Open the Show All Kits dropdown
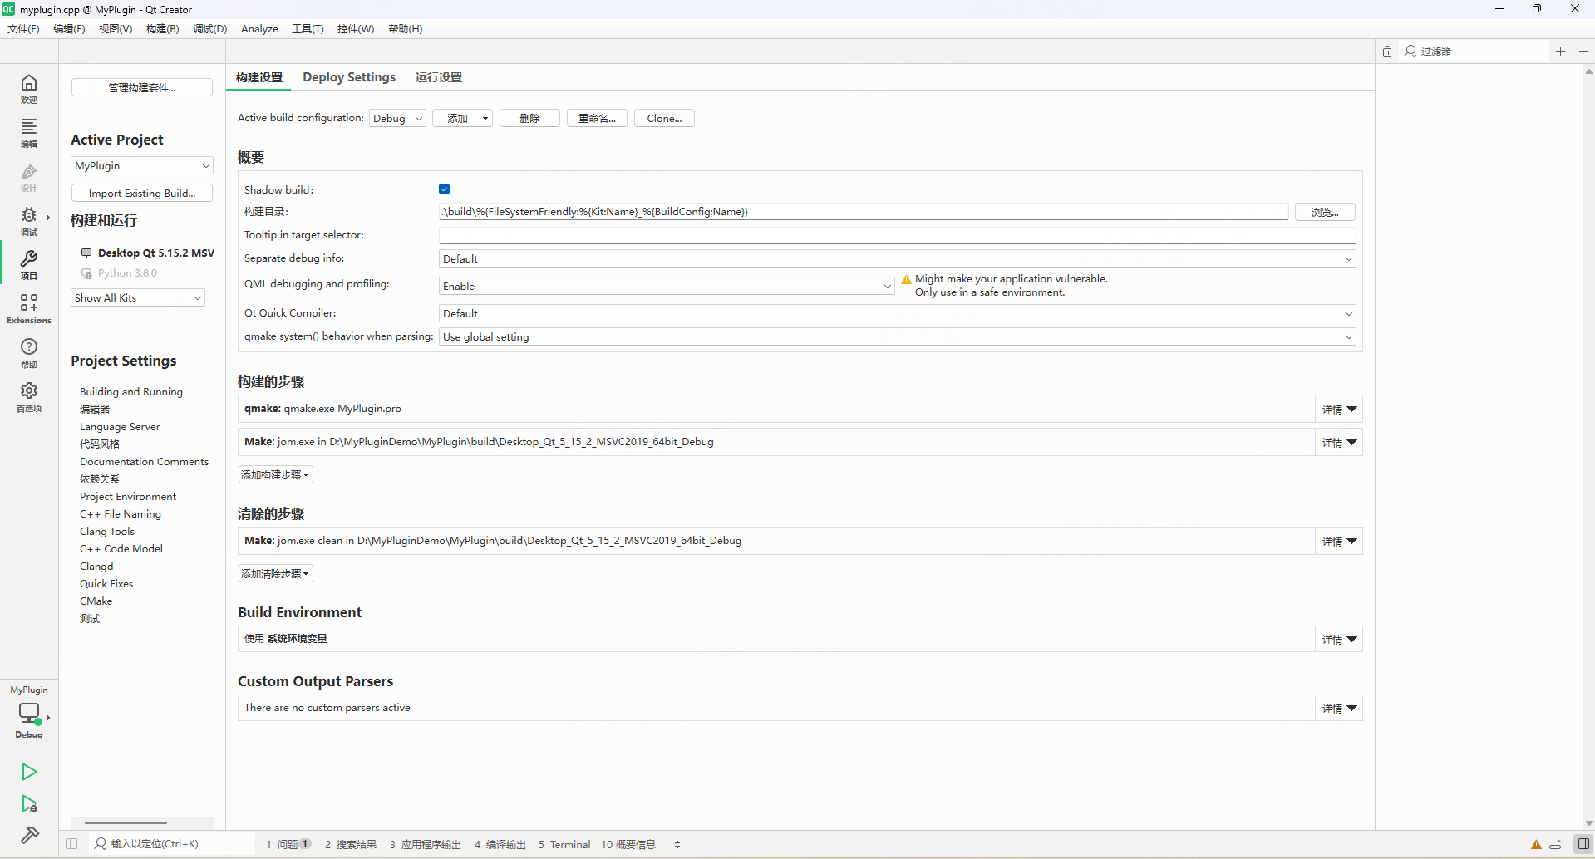This screenshot has width=1595, height=859. [x=138, y=297]
